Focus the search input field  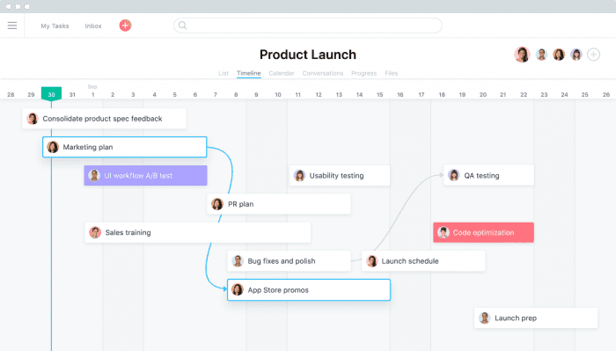[308, 26]
